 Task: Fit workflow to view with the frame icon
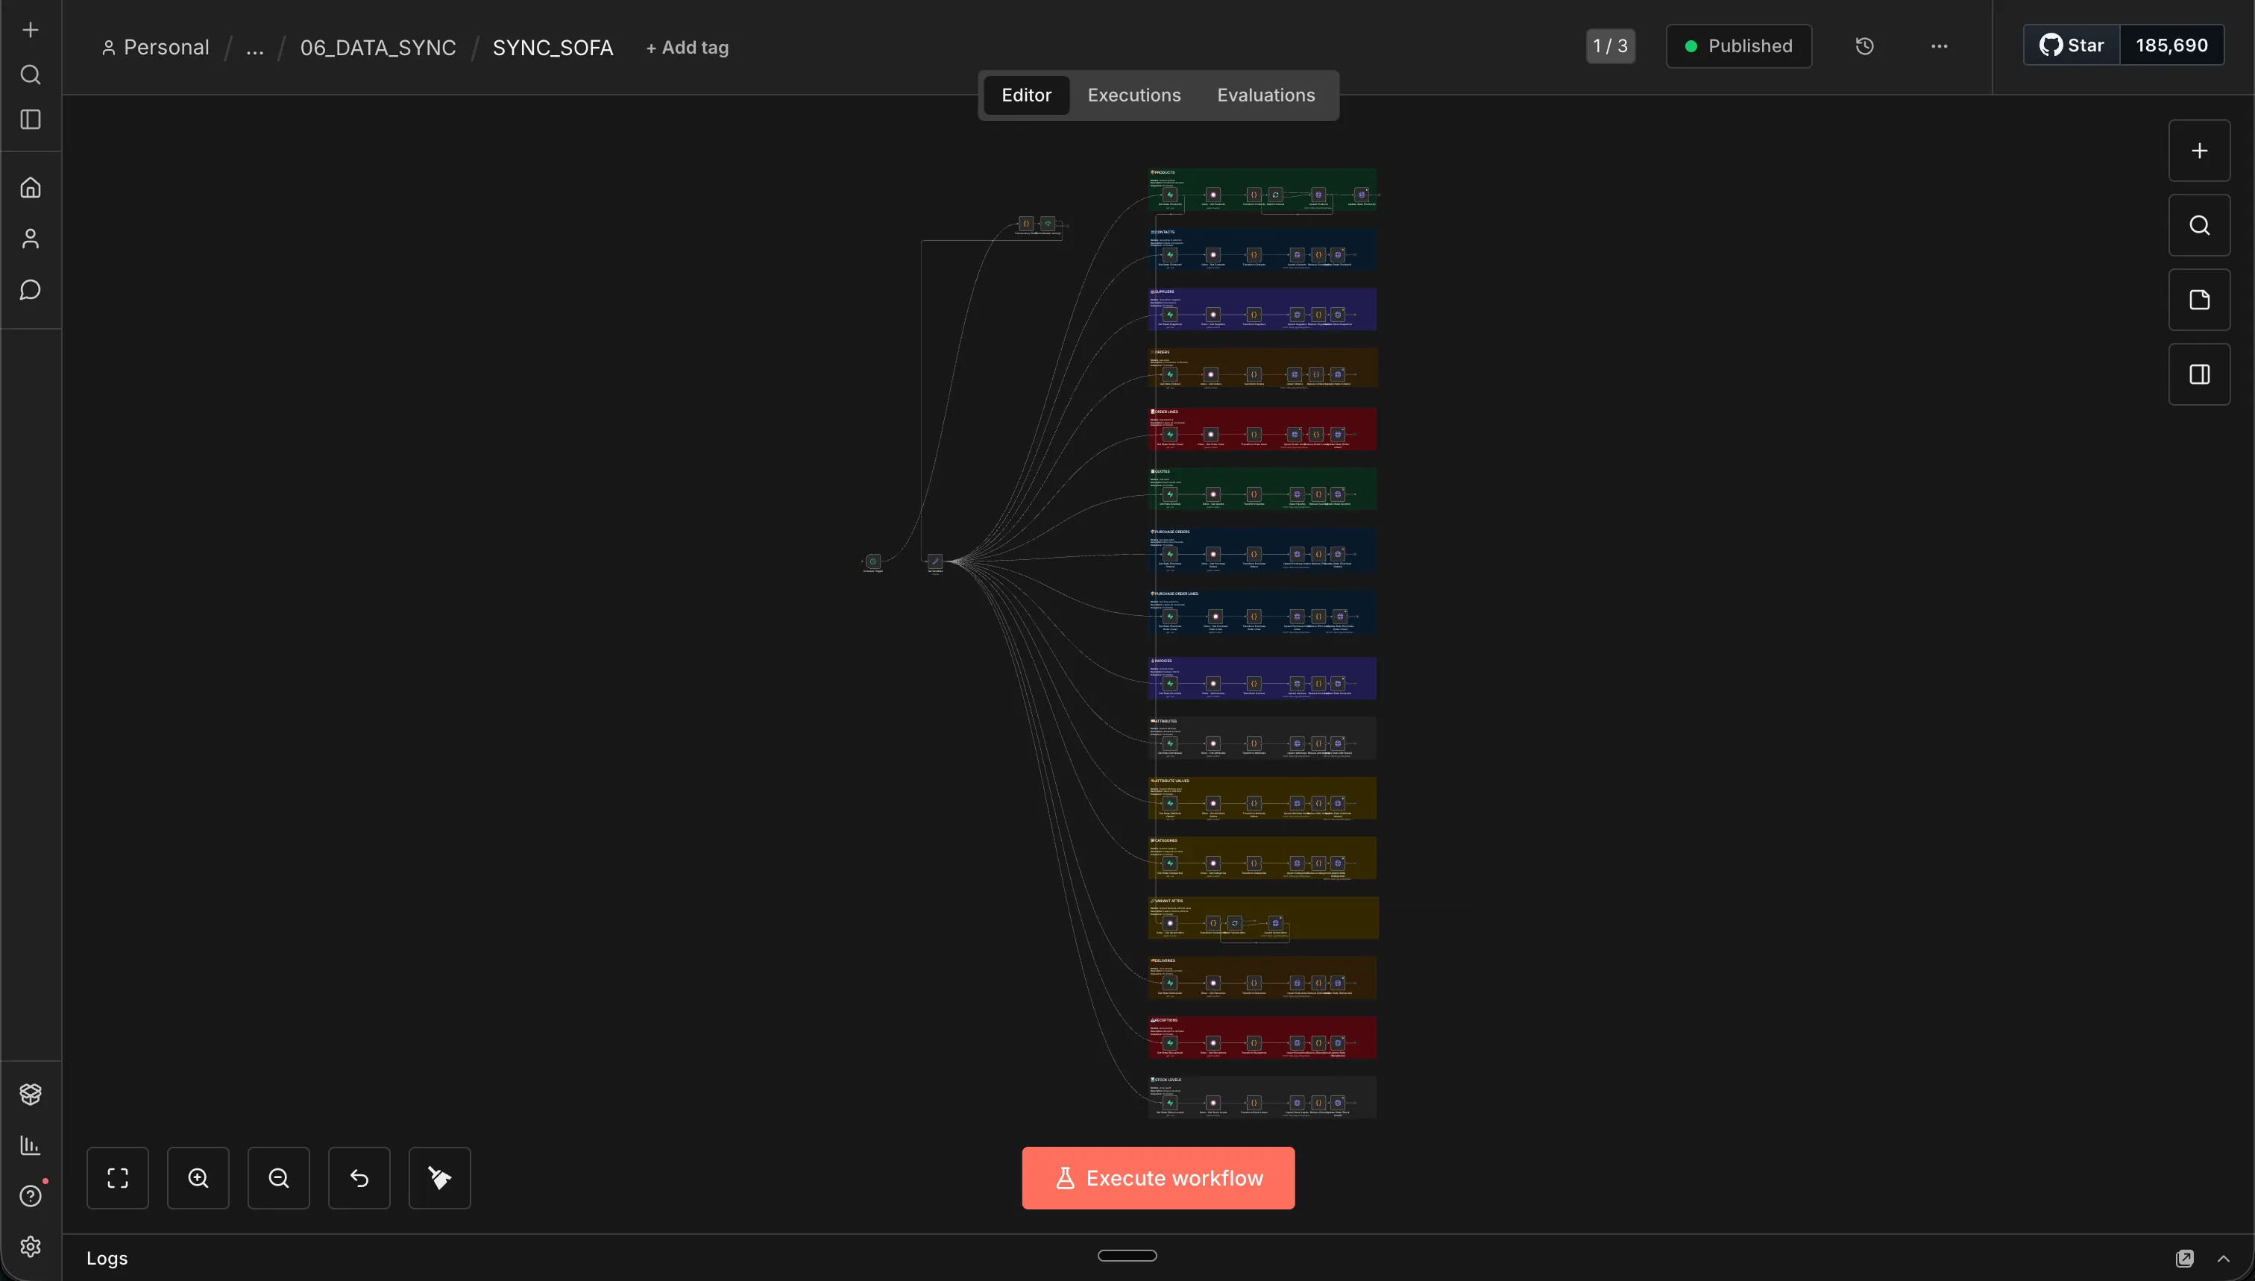point(118,1178)
